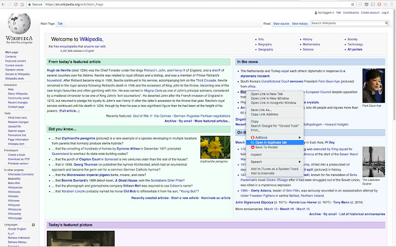Click the green Secure padlock icon

point(30,4)
